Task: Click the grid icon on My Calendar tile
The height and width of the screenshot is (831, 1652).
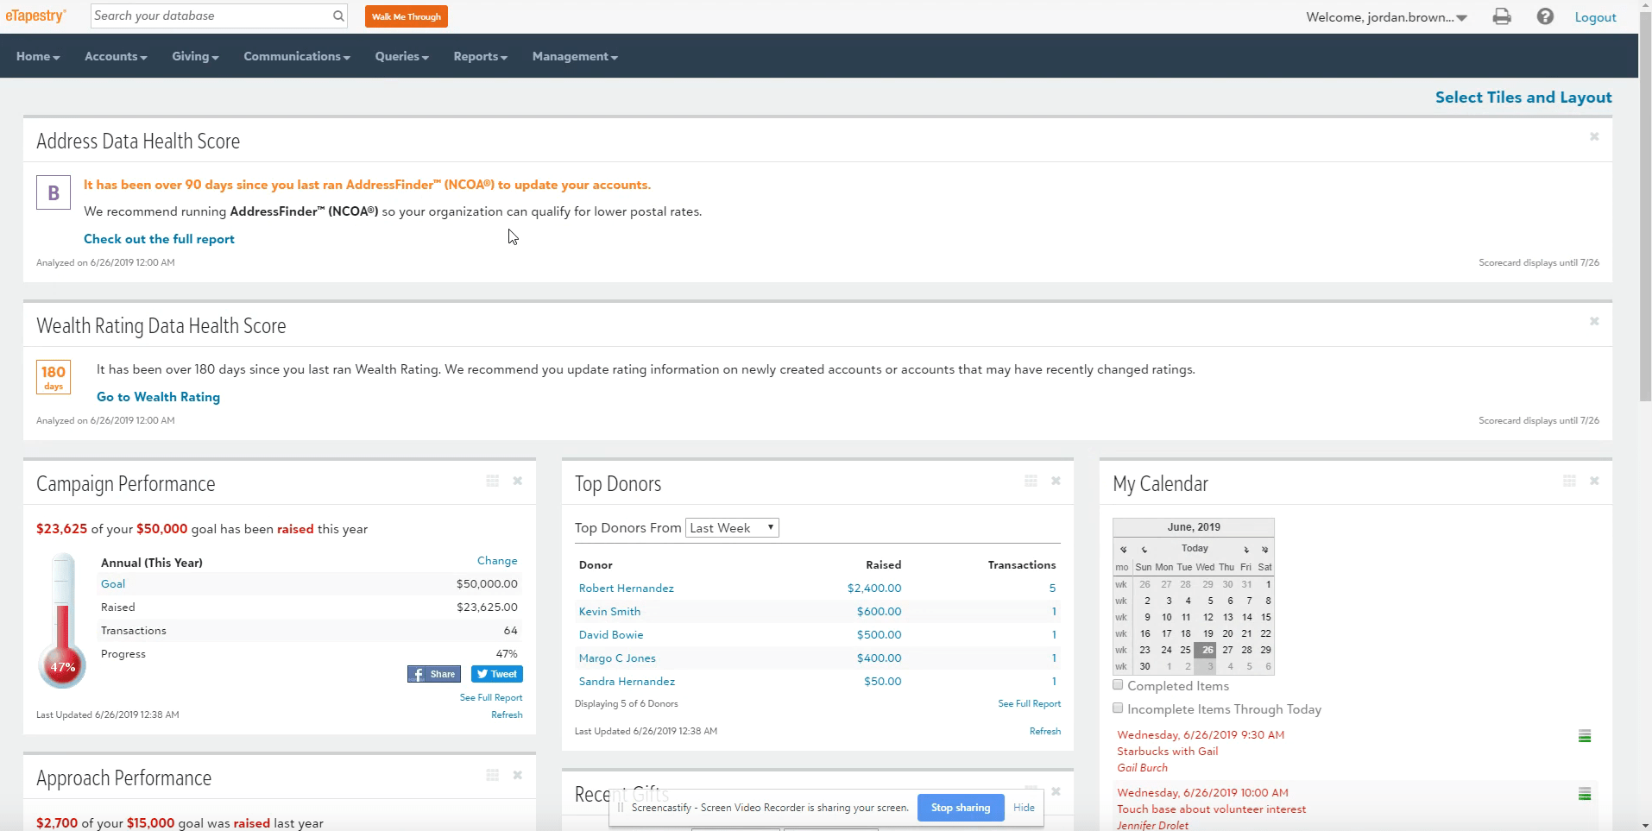Action: pos(1569,481)
